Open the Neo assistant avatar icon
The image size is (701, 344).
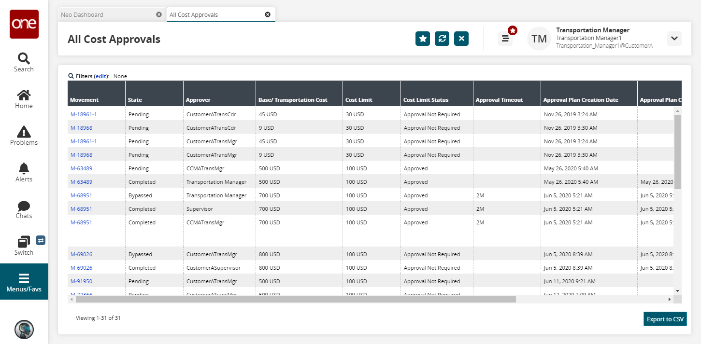pyautogui.click(x=24, y=329)
